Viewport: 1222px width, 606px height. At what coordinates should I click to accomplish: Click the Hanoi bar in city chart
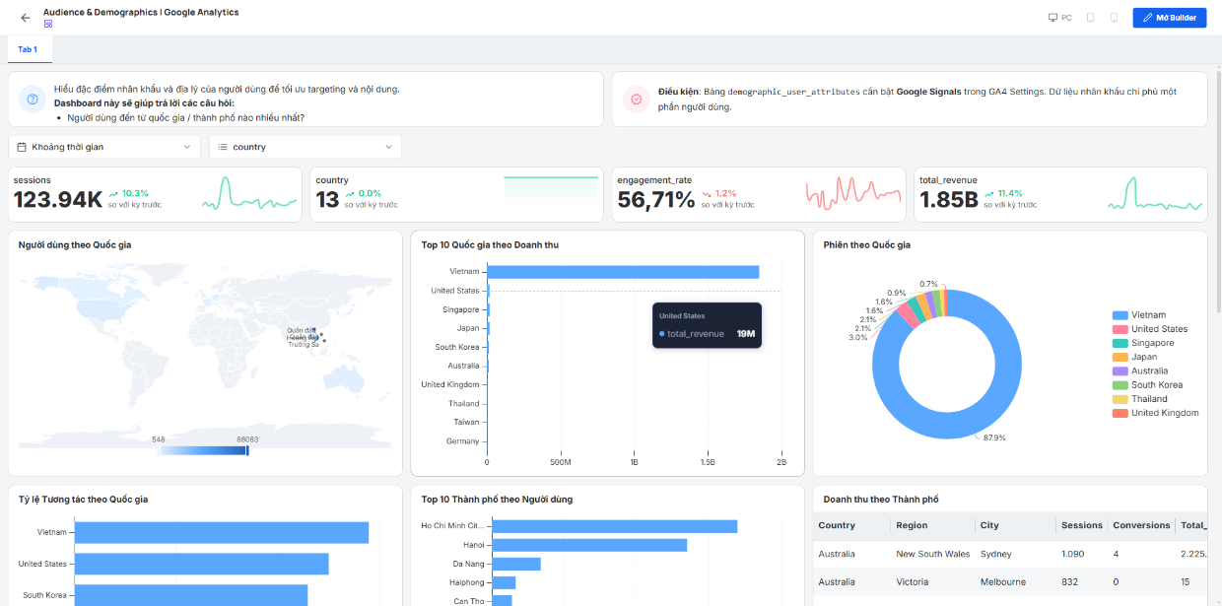point(589,545)
